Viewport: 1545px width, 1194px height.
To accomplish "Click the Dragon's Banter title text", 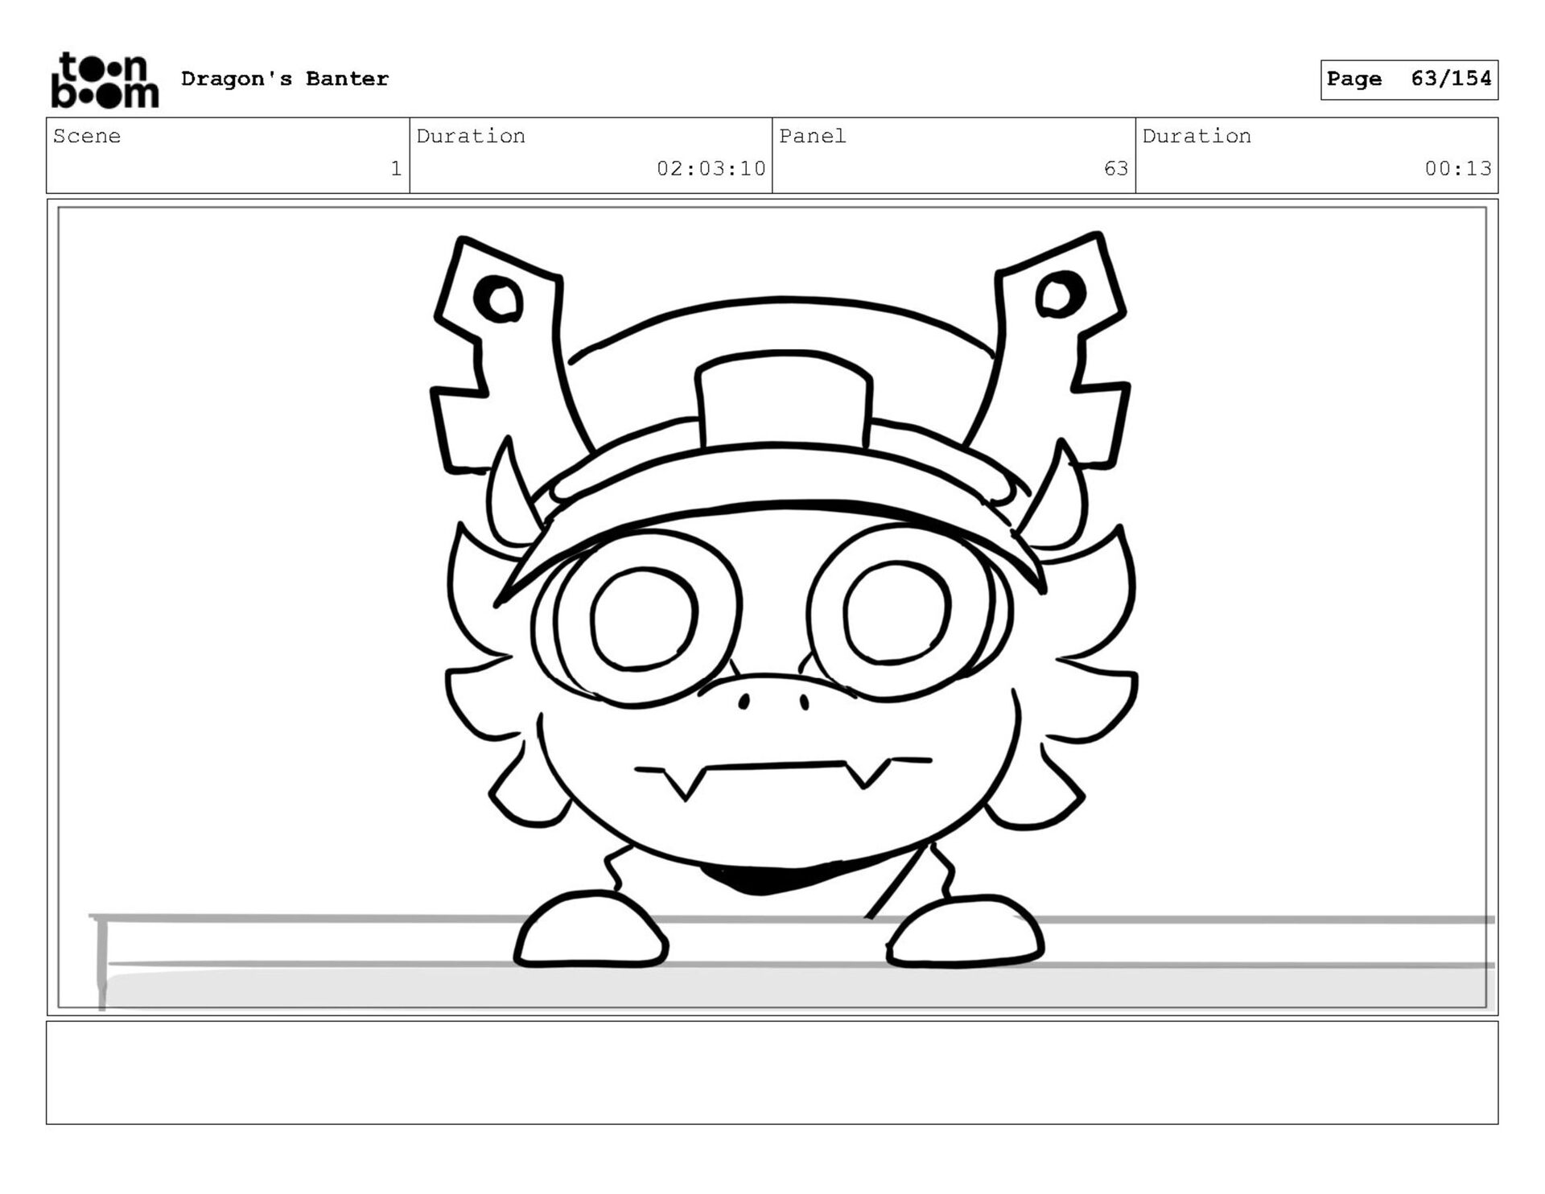I will click(285, 79).
